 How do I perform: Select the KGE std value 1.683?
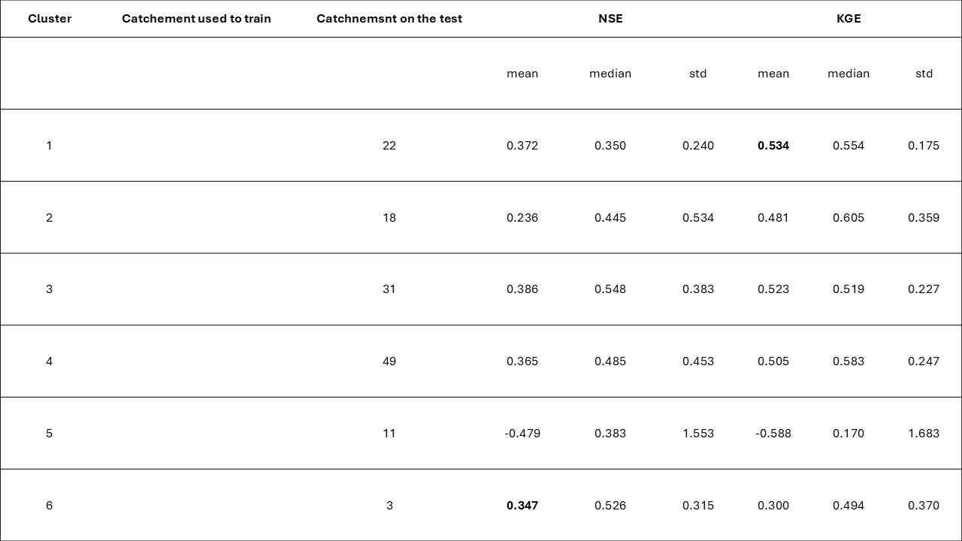tap(924, 434)
